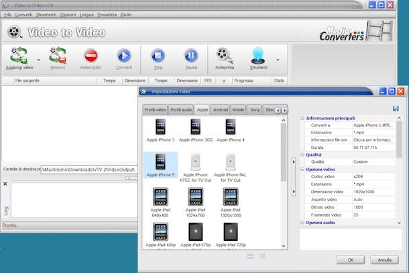Open the Converti menu
Screen dimensions: 409x273
coord(23,15)
